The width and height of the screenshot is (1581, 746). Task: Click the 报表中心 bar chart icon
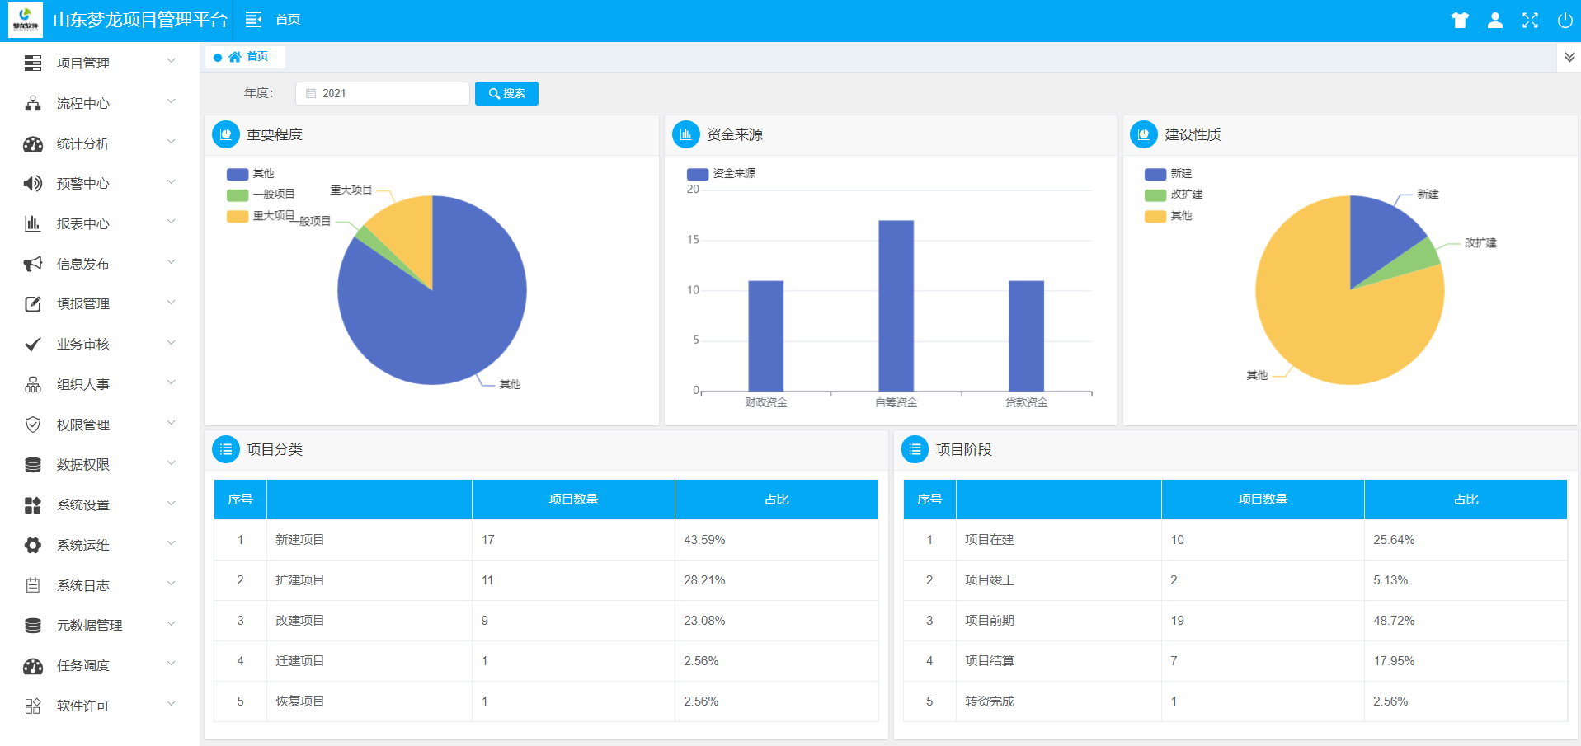tap(33, 223)
